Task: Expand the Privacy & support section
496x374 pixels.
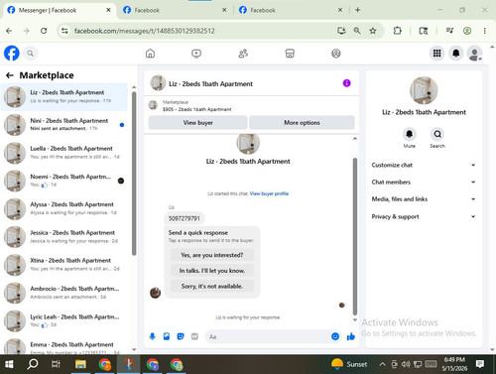Action: (424, 216)
